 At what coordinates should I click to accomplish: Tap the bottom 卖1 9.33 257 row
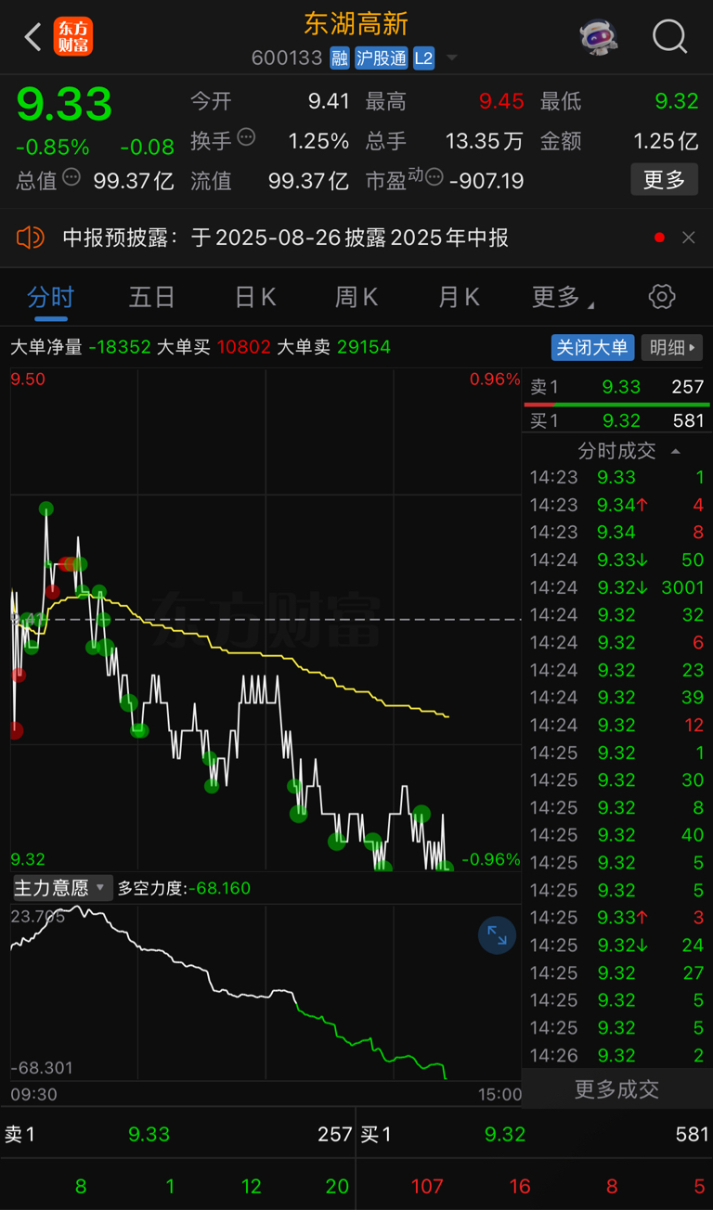178,1134
